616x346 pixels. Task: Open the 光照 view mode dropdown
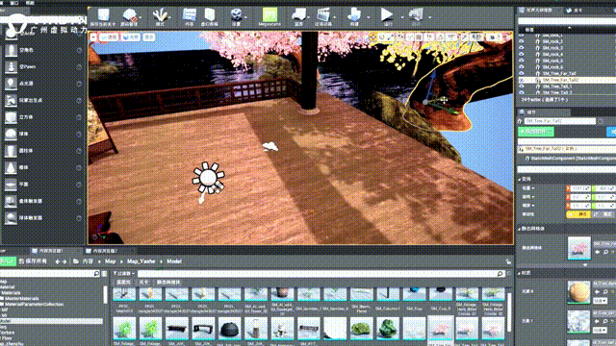[131, 37]
